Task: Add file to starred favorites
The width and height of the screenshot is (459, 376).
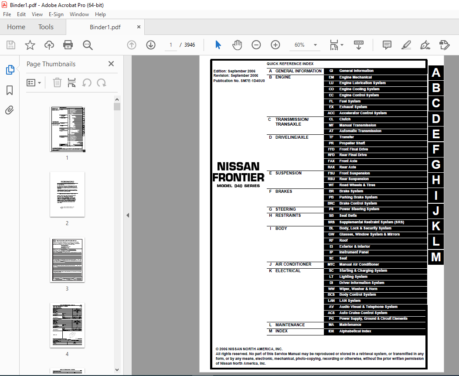Action: pyautogui.click(x=30, y=45)
